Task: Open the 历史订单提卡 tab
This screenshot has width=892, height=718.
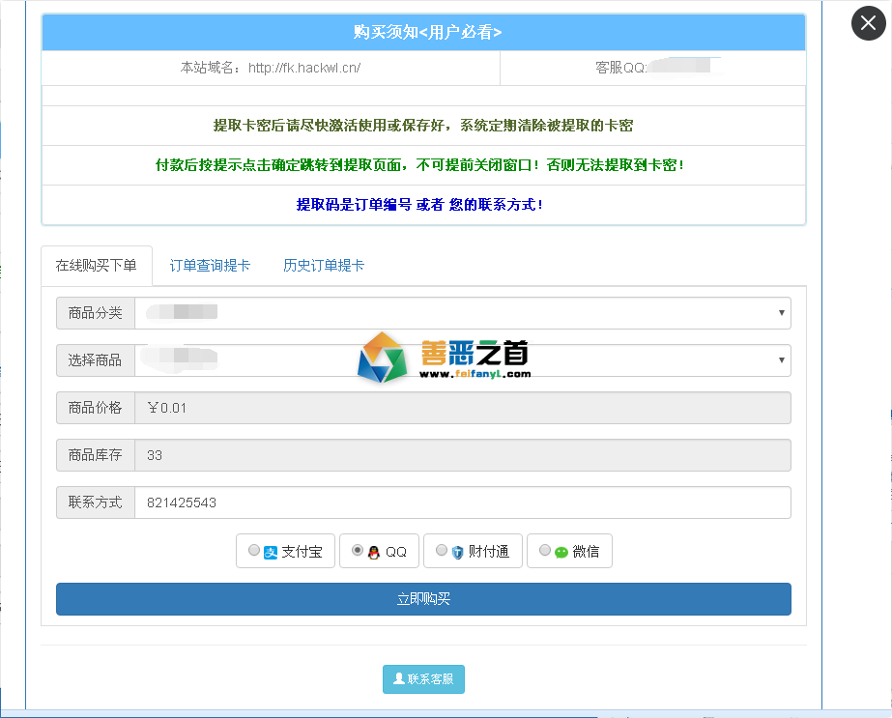Action: [324, 266]
